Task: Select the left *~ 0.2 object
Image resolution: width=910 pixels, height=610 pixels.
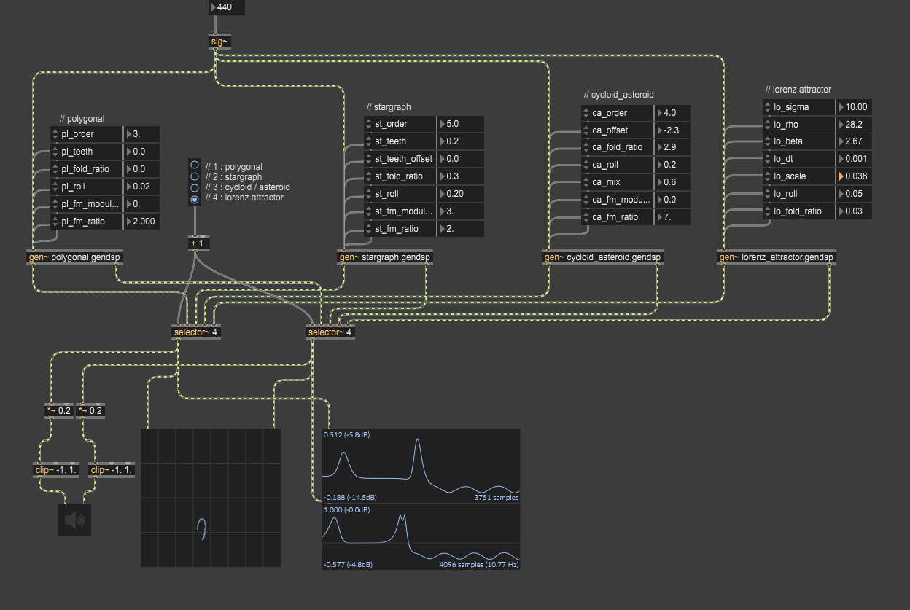Action: pos(59,410)
